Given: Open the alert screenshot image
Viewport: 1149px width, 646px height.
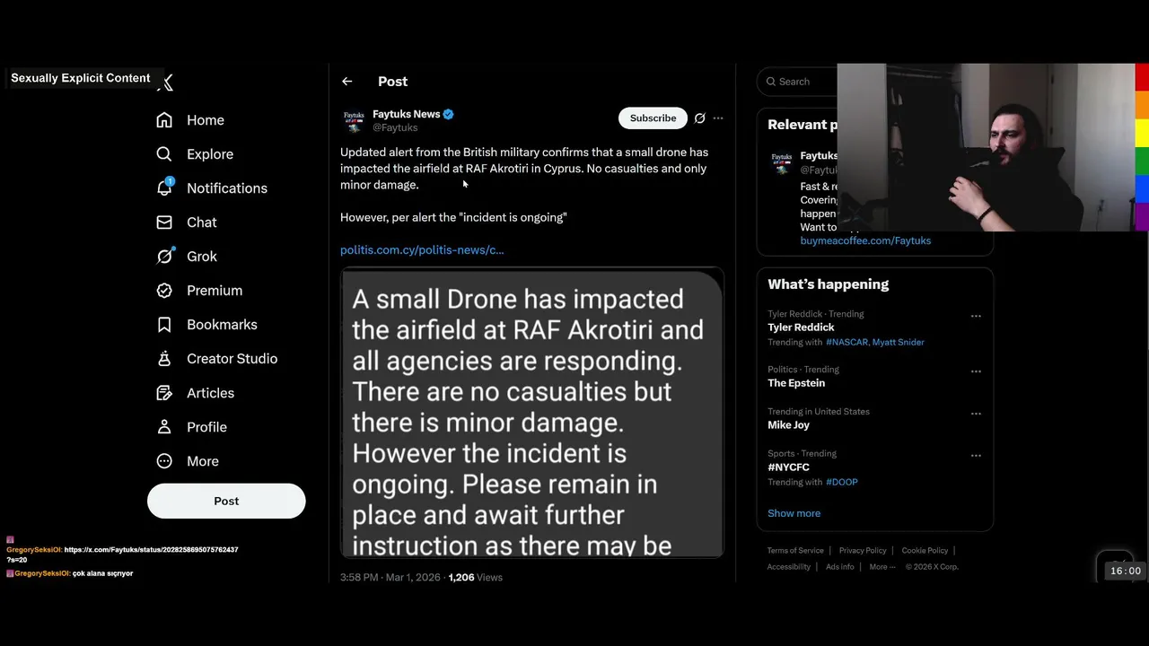Looking at the screenshot, I should pyautogui.click(x=531, y=413).
